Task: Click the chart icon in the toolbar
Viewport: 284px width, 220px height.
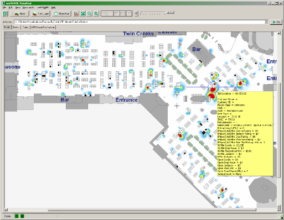Action: click(x=76, y=14)
